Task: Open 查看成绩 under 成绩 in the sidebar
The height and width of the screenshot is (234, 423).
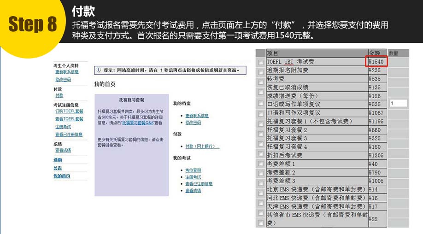Action: point(63,150)
